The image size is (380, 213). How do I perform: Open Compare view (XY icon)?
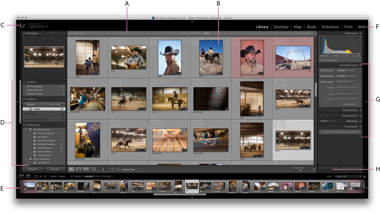pos(86,169)
